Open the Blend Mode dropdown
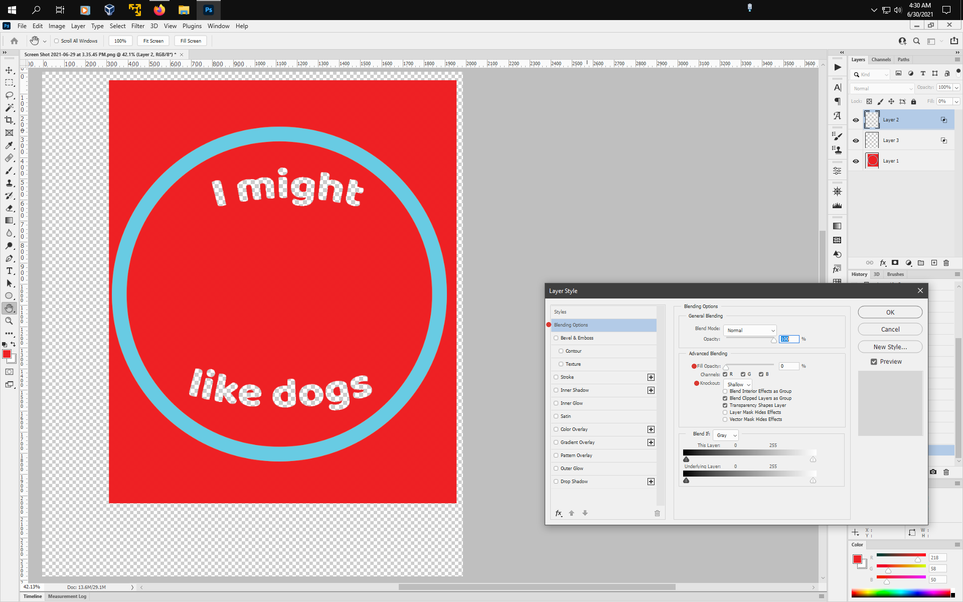The image size is (963, 602). point(749,330)
